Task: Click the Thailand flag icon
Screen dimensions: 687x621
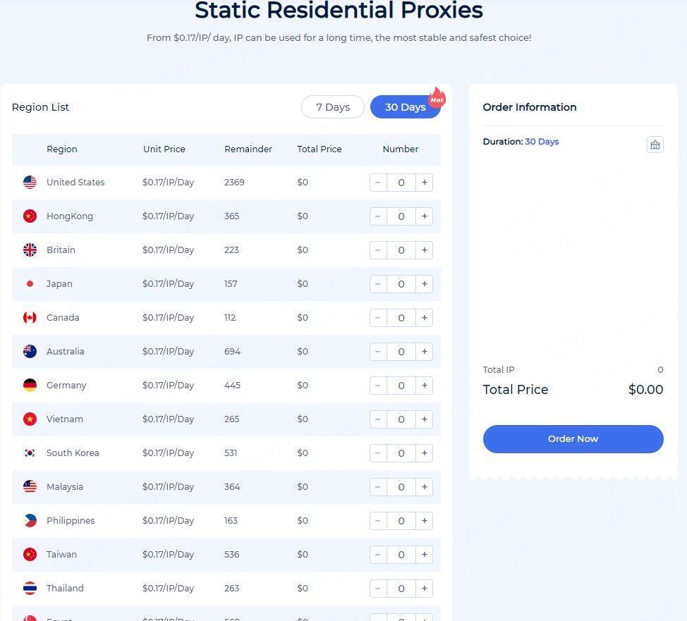Action: (30, 589)
